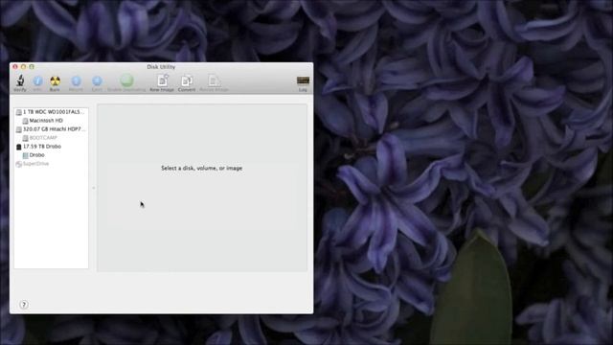613x345 pixels.
Task: Select the 1 TB WDC disk
Action: (x=51, y=112)
